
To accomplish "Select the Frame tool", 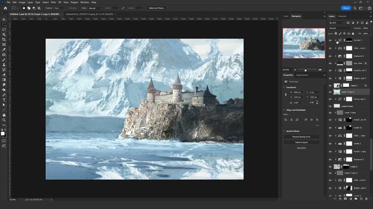I will [4, 45].
